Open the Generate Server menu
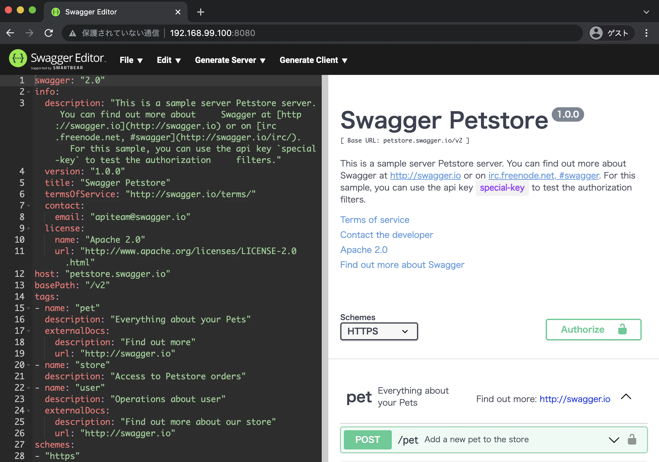The width and height of the screenshot is (659, 462). coord(230,60)
